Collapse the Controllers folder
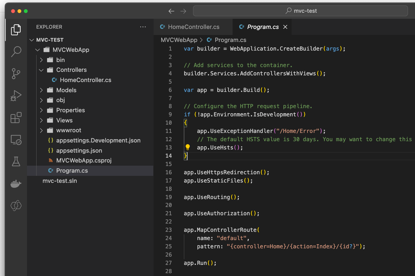The width and height of the screenshot is (415, 276). tap(41, 70)
